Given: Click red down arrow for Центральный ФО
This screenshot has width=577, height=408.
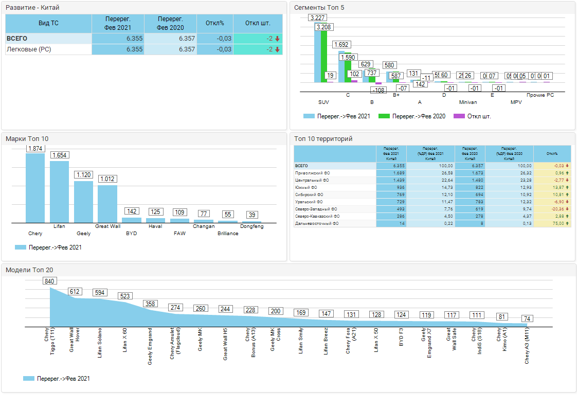Looking at the screenshot, I should tap(567, 181).
